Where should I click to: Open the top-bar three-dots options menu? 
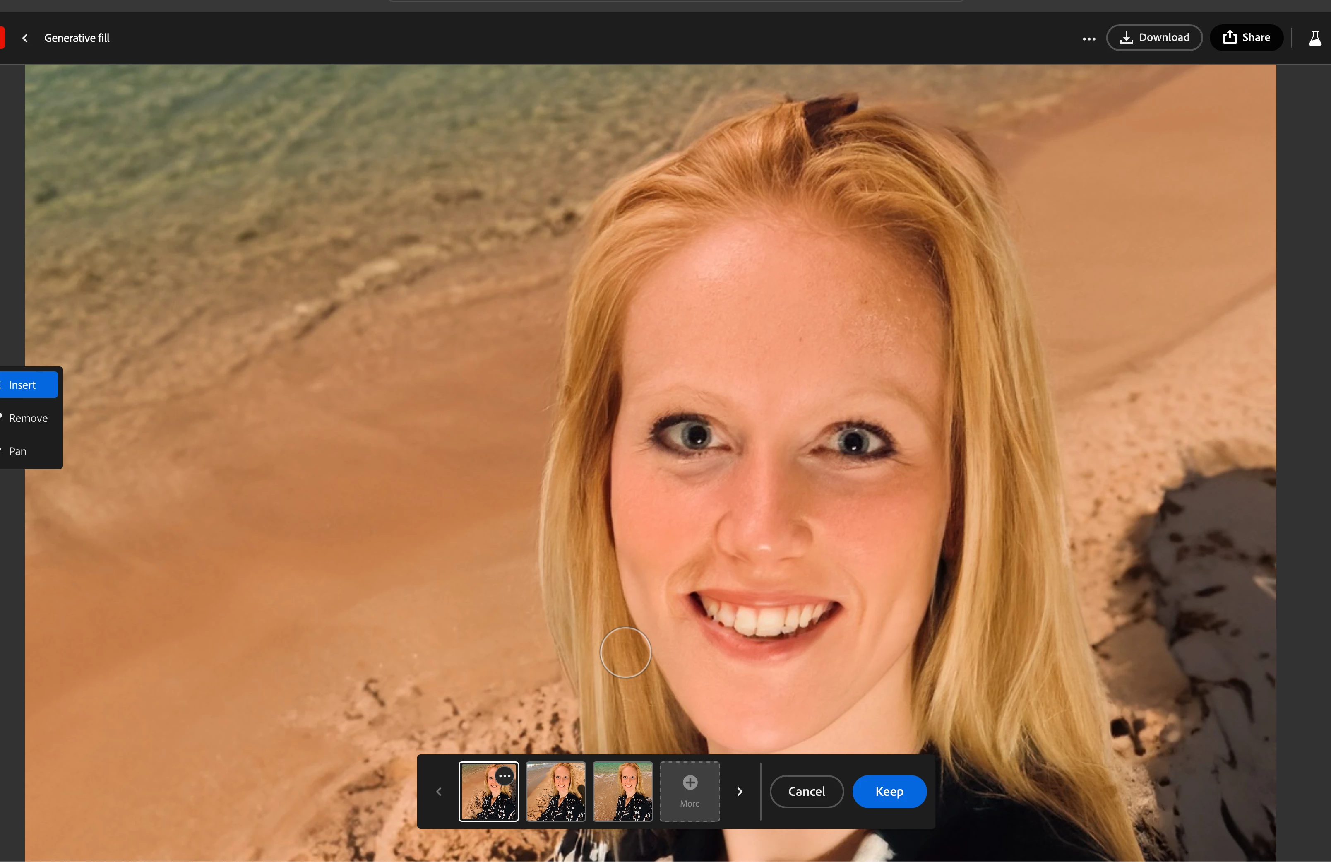(x=1088, y=38)
